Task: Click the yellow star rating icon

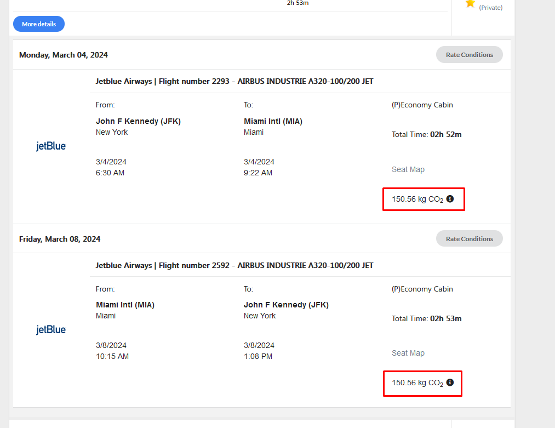Action: pos(471,3)
